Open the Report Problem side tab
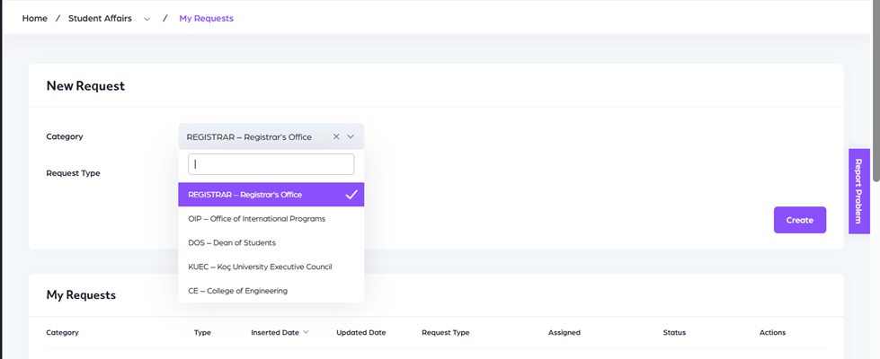The width and height of the screenshot is (880, 359). [x=858, y=191]
